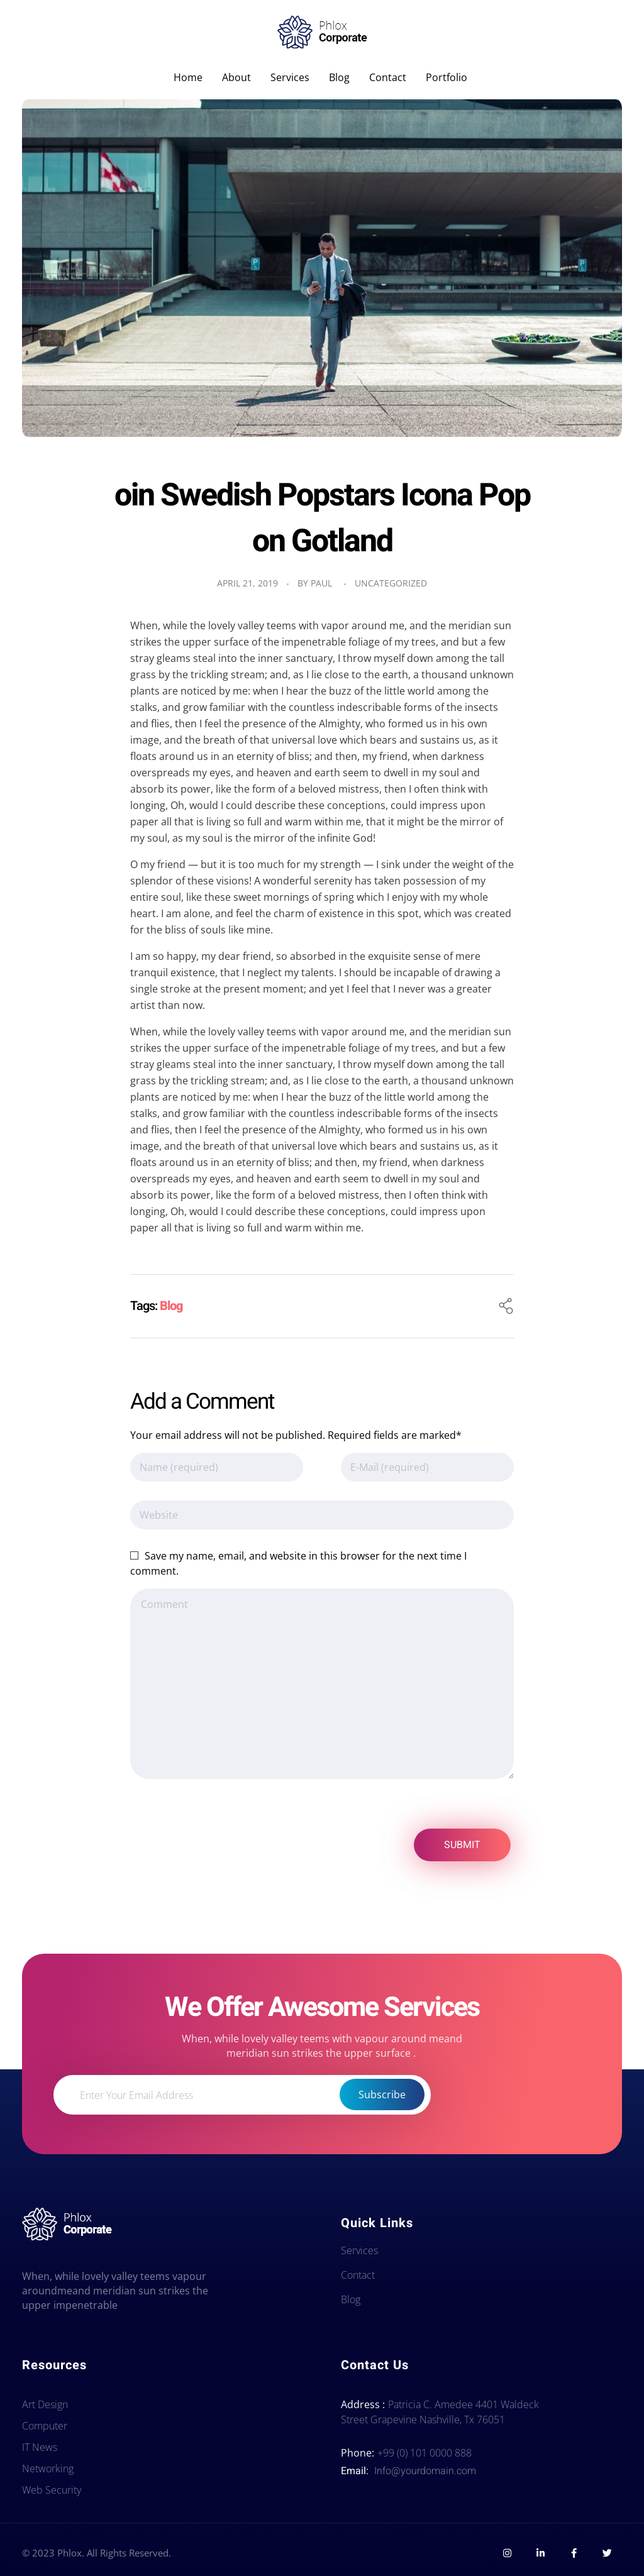Image resolution: width=644 pixels, height=2576 pixels.
Task: Click the featured businessman post image
Action: (322, 268)
